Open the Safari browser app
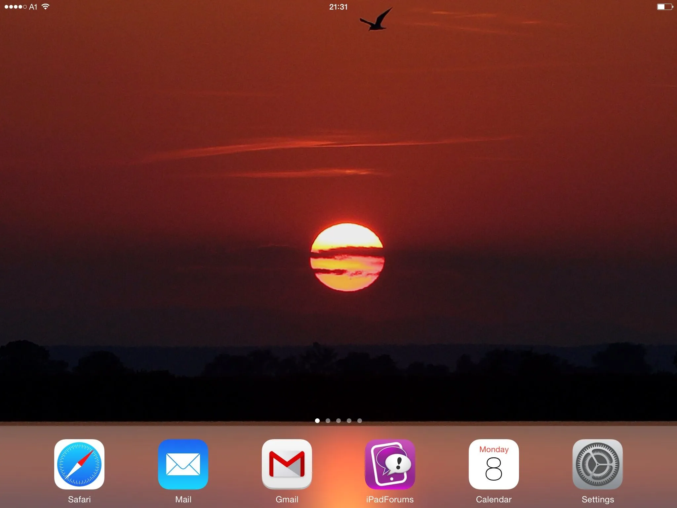677x508 pixels. point(79,464)
